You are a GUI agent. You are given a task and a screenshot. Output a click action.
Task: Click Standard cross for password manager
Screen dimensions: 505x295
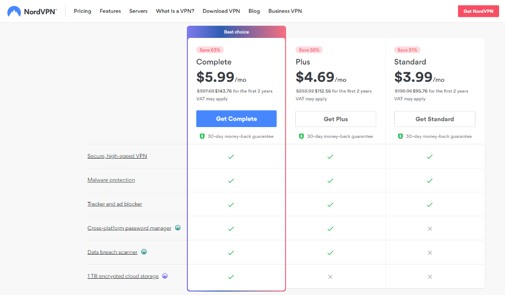pos(430,229)
